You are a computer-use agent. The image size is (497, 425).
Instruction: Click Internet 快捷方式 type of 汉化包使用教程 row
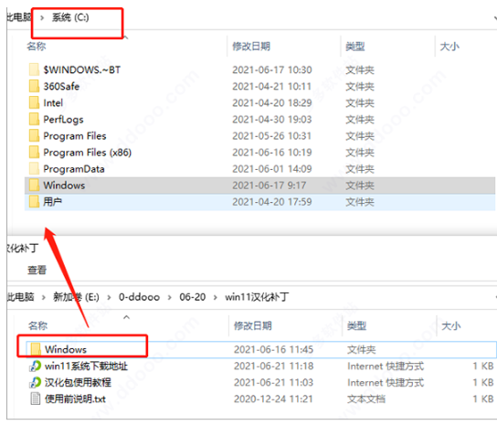tap(386, 382)
